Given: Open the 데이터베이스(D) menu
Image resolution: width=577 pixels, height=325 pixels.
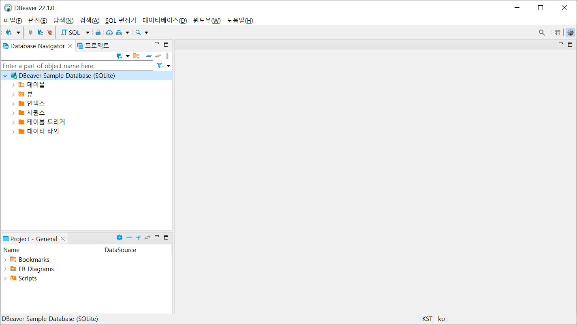Looking at the screenshot, I should [165, 20].
